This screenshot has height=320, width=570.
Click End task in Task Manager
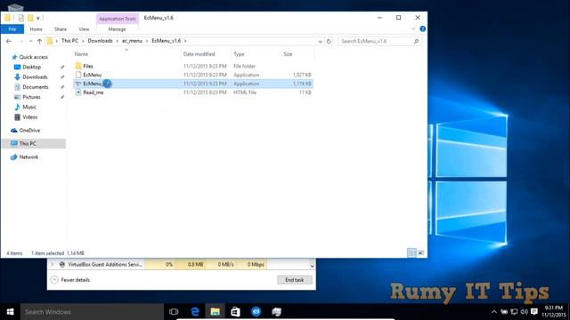[x=295, y=280]
